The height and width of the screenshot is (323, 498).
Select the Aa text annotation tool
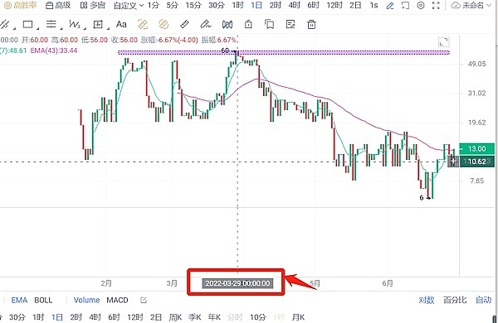(x=121, y=24)
